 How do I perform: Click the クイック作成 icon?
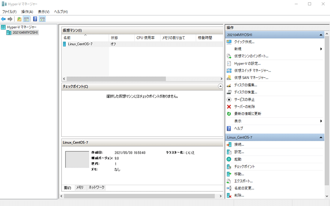click(229, 42)
